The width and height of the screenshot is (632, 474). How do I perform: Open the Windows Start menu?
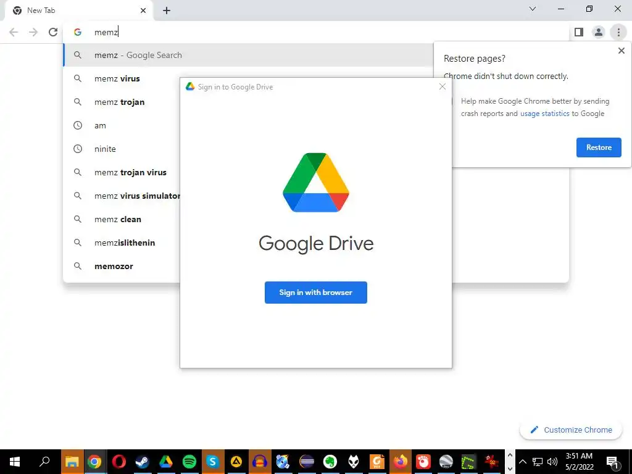[x=15, y=462]
